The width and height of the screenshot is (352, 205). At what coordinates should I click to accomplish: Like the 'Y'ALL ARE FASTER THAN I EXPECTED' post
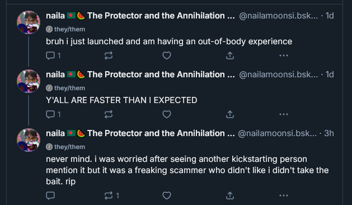pos(167,114)
